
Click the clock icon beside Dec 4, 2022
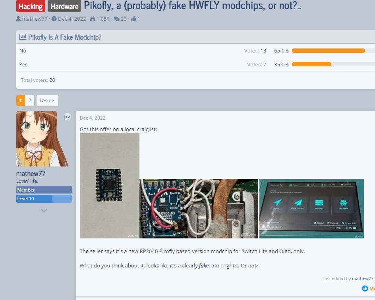click(x=54, y=19)
